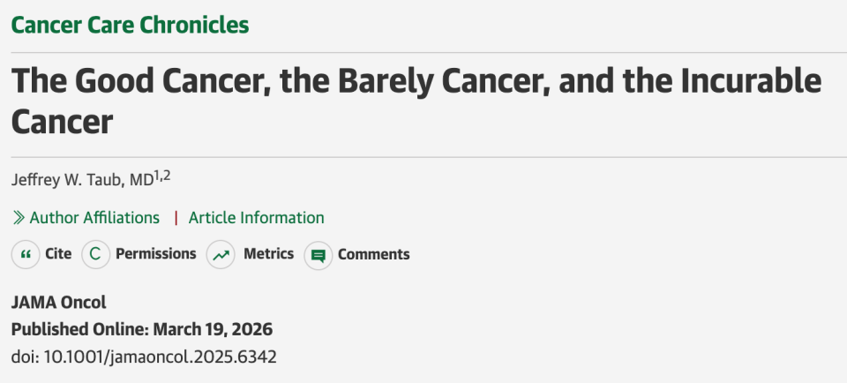Click the Cite quotation-mark icon
This screenshot has height=383, width=847.
point(26,255)
